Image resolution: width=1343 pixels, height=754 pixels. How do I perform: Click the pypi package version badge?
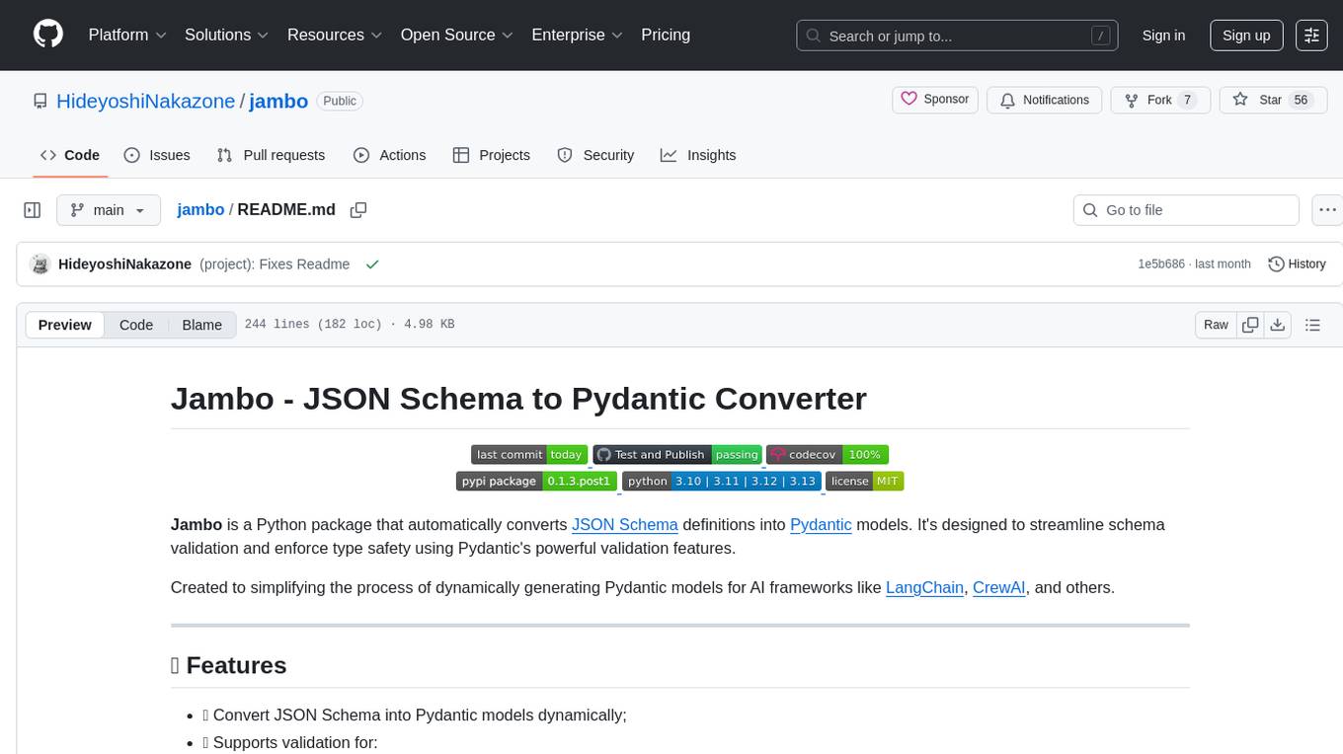[536, 481]
